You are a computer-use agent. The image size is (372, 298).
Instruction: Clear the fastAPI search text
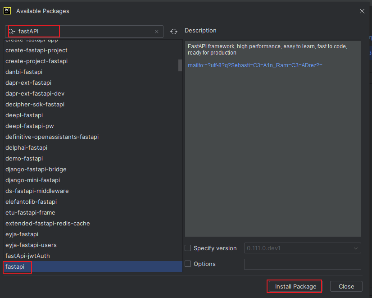(157, 32)
